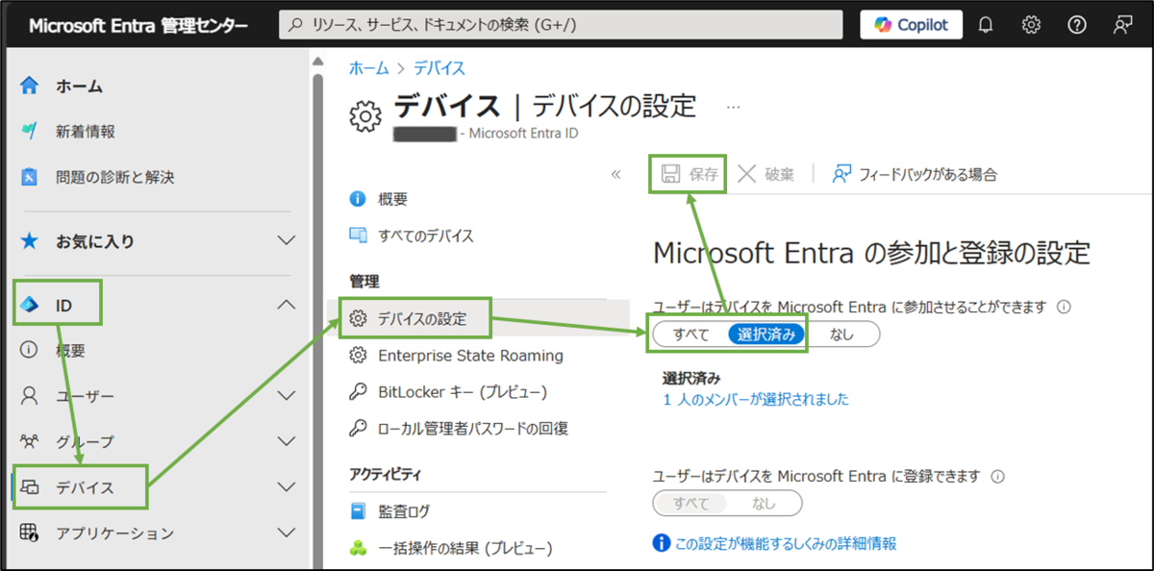Click 1 人のメンバーが選択されました link
Image resolution: width=1154 pixels, height=571 pixels.
756,399
